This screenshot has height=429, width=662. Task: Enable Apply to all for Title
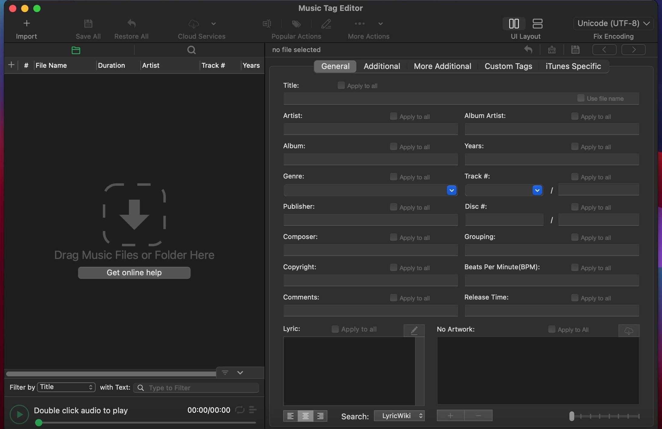(x=341, y=86)
